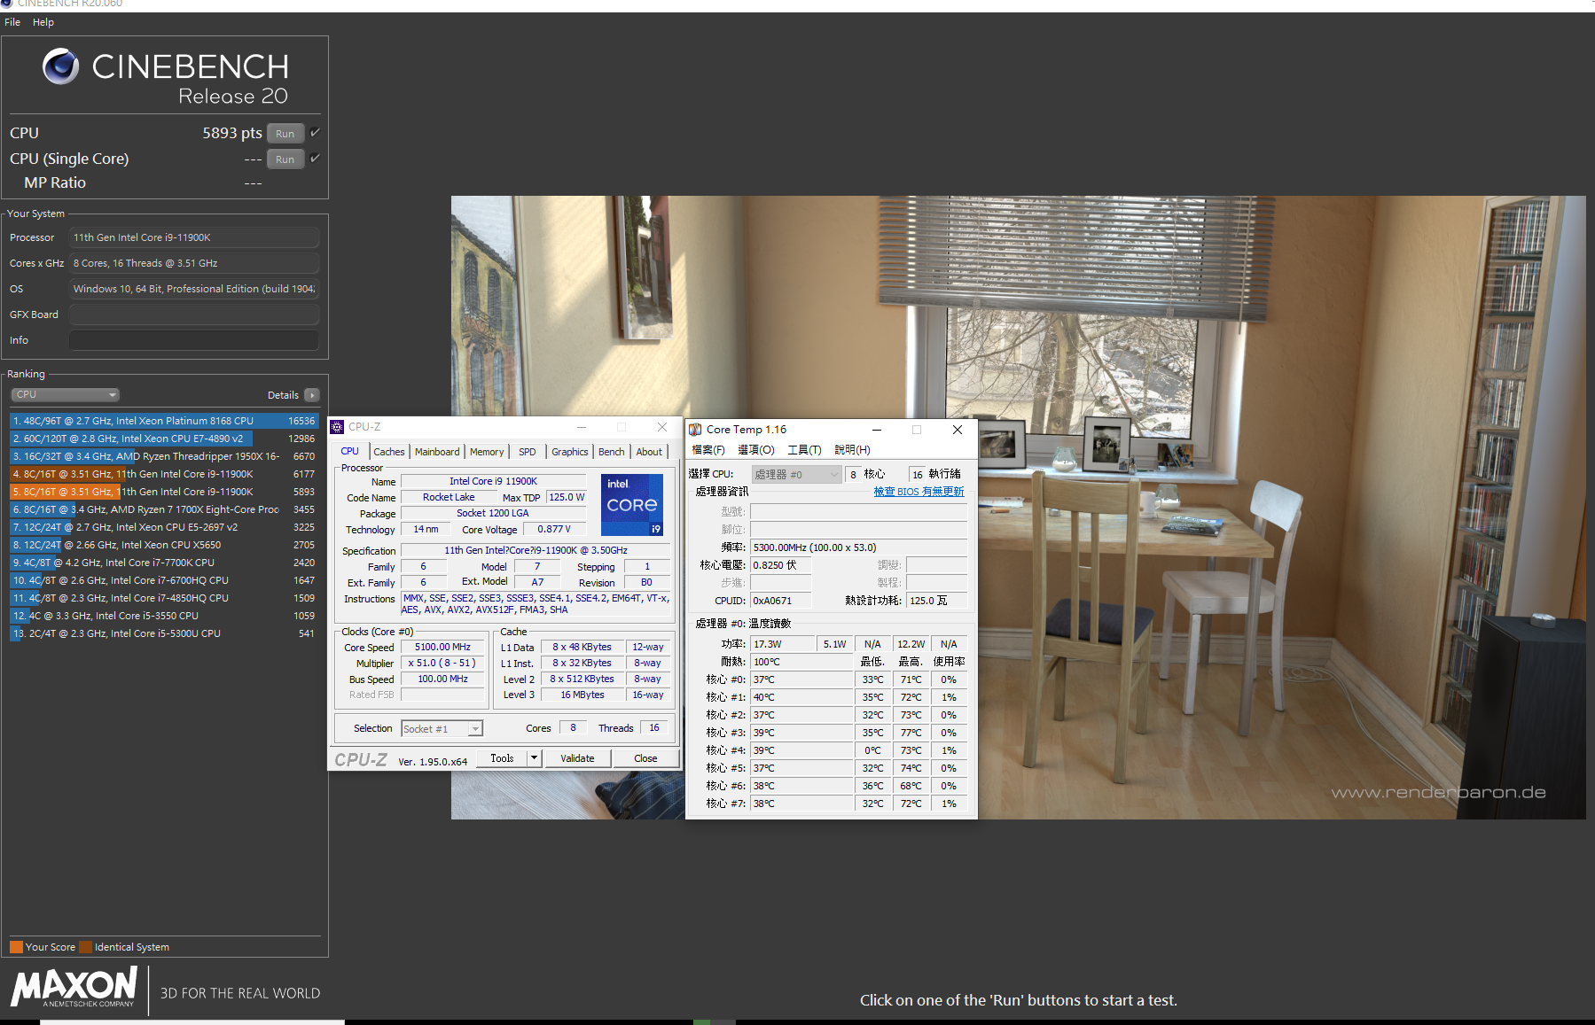Open the 說明(H) menu in Core Temp
The height and width of the screenshot is (1025, 1595).
tap(852, 450)
